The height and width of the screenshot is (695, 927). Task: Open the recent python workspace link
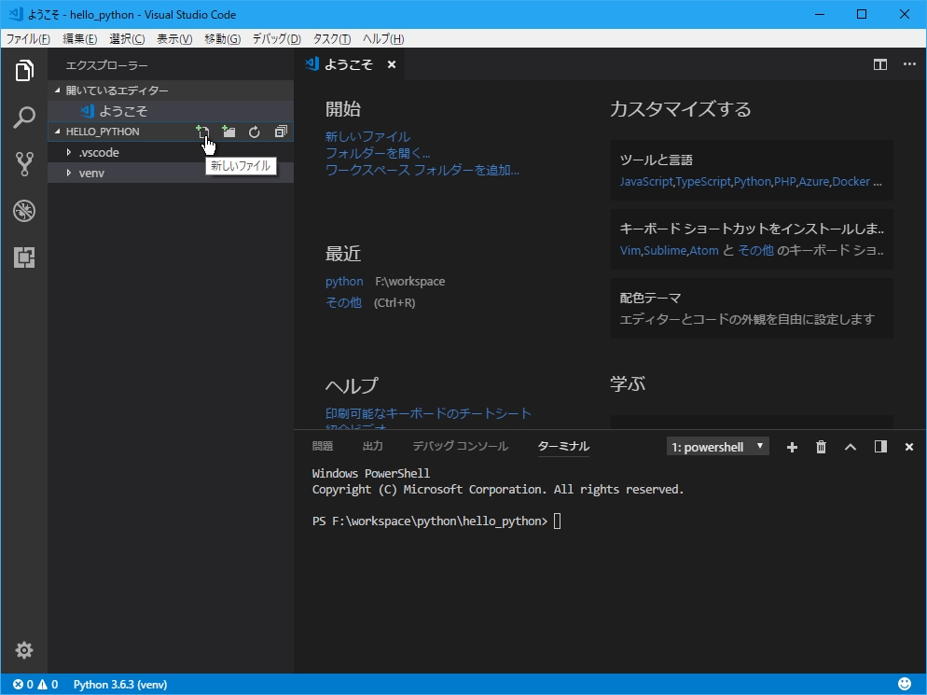coord(344,282)
